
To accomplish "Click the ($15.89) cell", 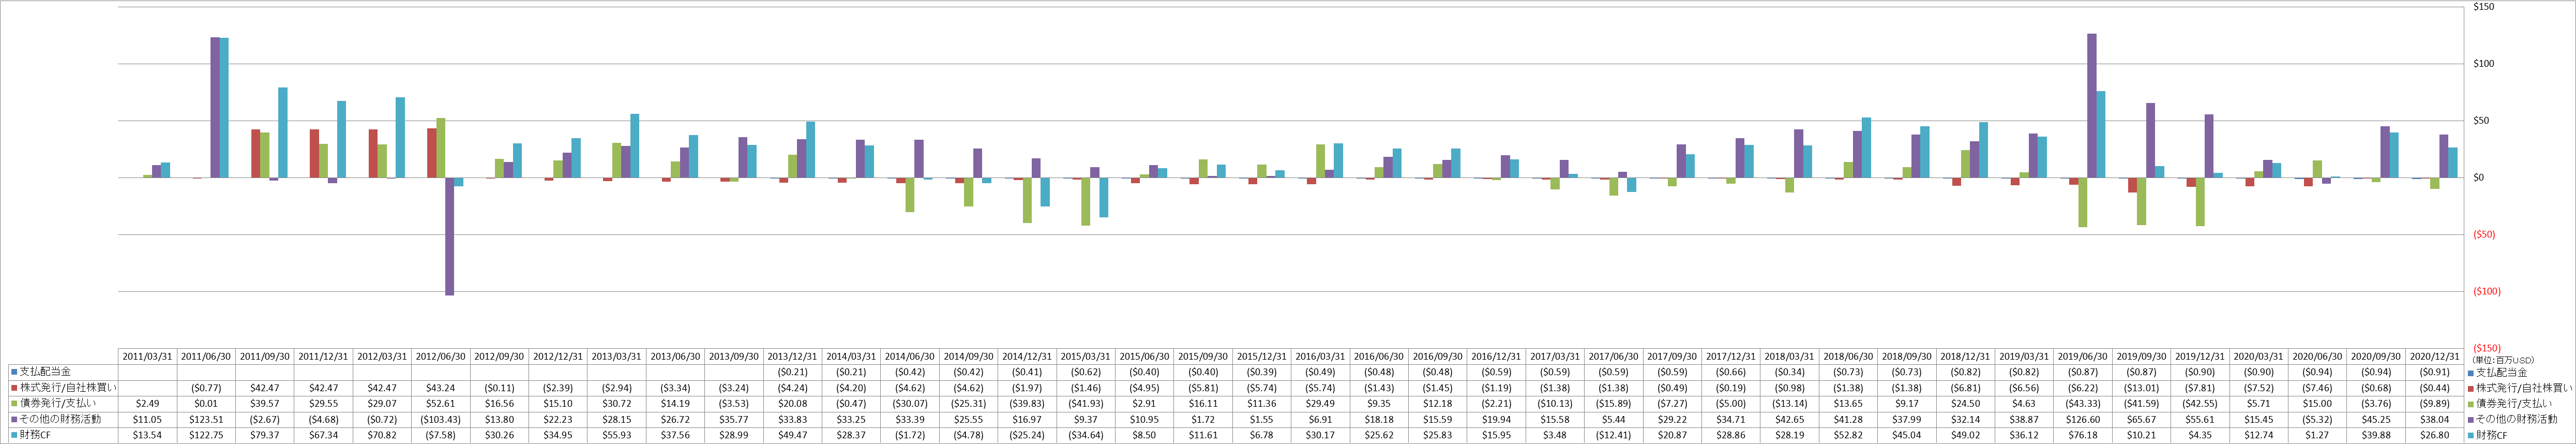I will [x=1613, y=404].
